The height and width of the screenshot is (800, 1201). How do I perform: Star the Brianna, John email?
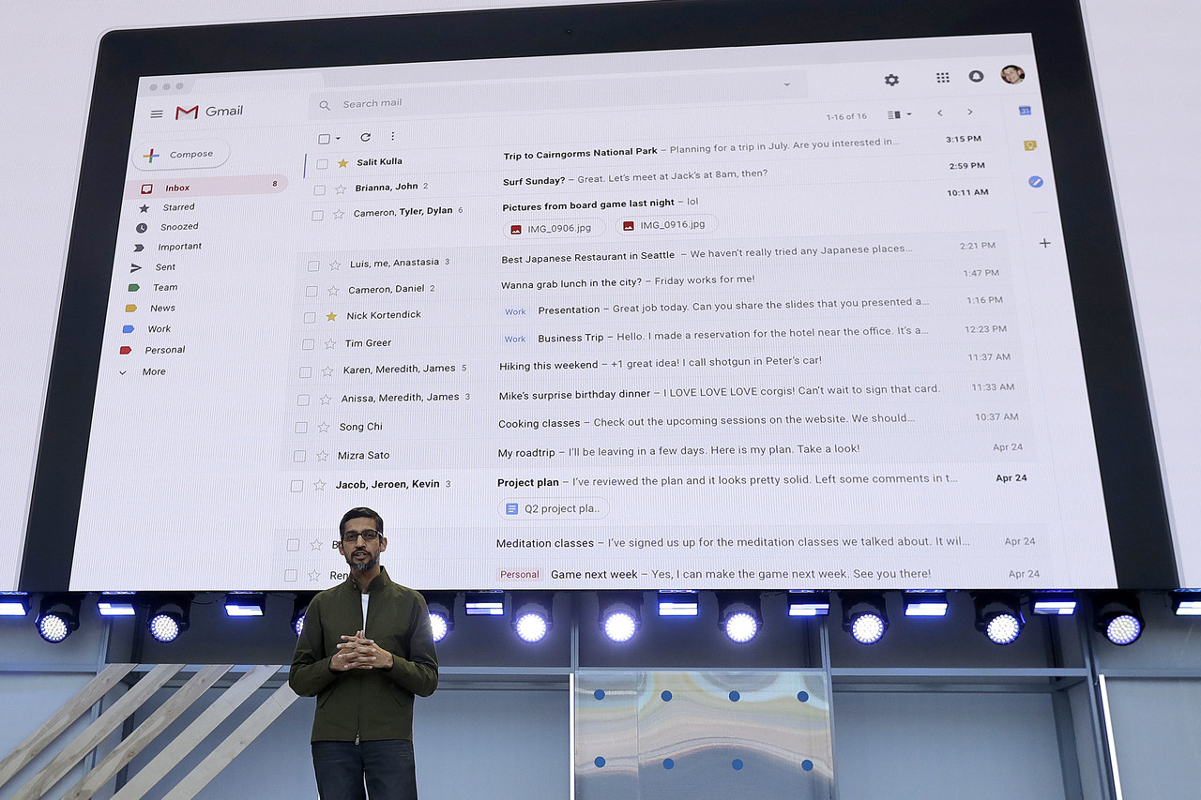[341, 189]
